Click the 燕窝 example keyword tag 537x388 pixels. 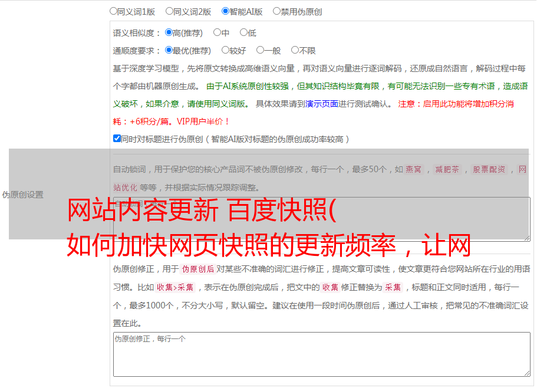414,170
